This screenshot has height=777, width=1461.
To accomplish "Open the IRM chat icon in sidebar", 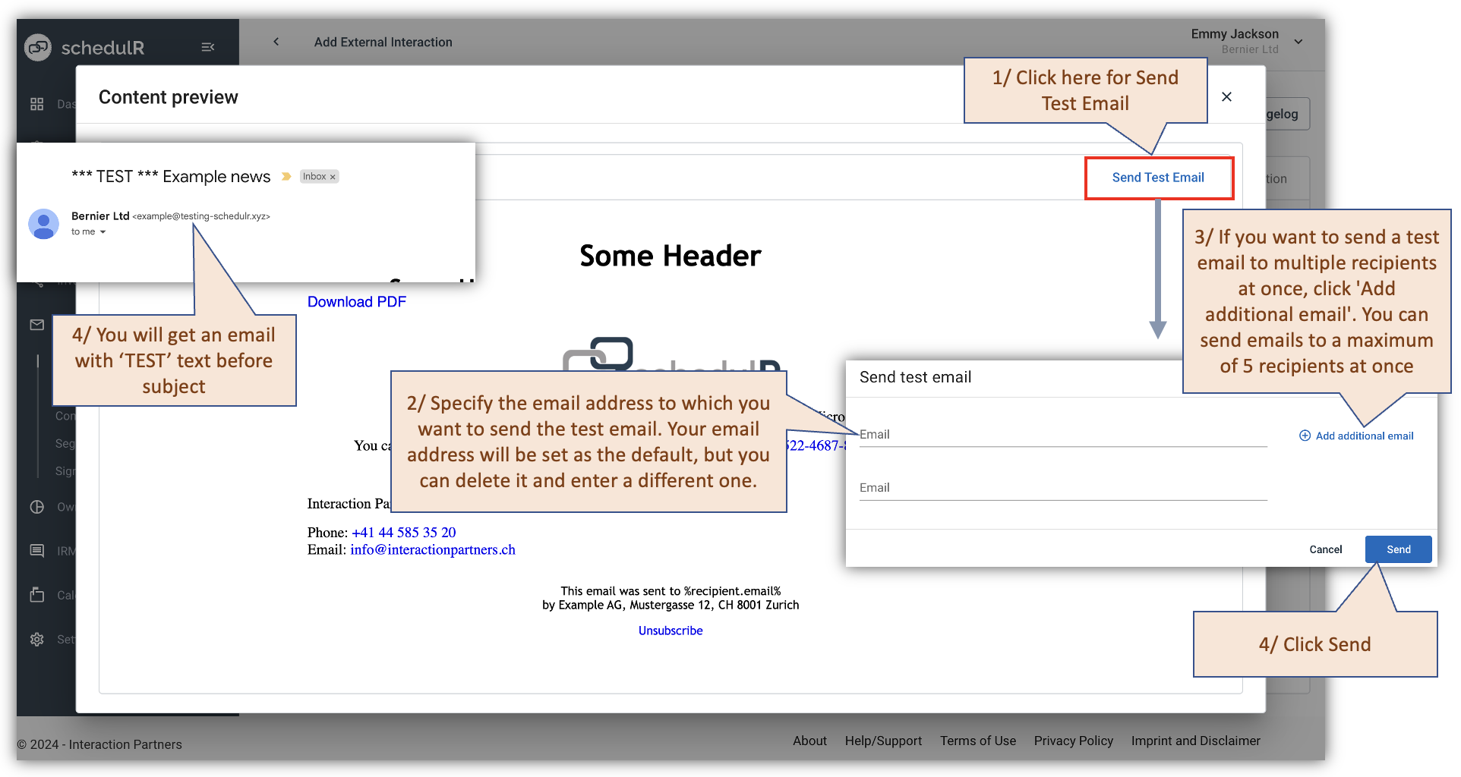I will click(x=36, y=550).
